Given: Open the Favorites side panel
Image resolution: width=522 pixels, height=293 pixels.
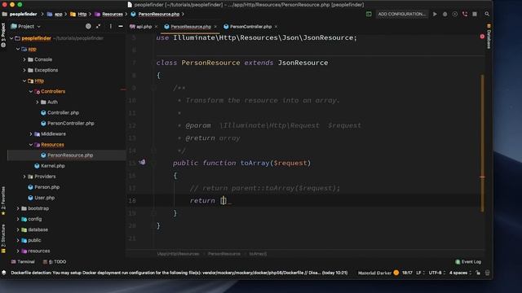Looking at the screenshot, I should (x=3, y=201).
